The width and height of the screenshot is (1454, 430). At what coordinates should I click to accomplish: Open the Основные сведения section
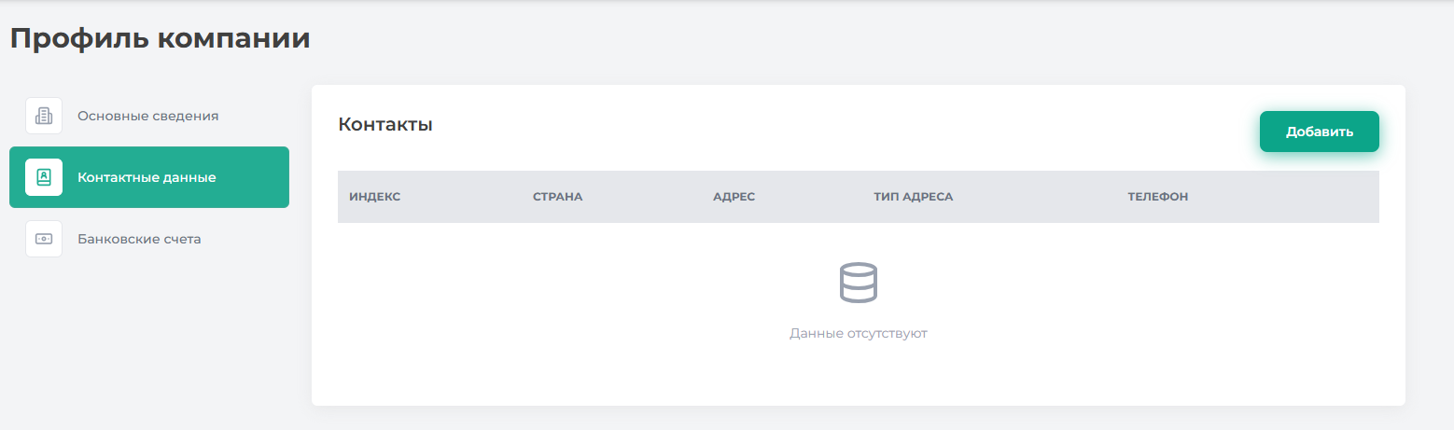click(x=147, y=116)
